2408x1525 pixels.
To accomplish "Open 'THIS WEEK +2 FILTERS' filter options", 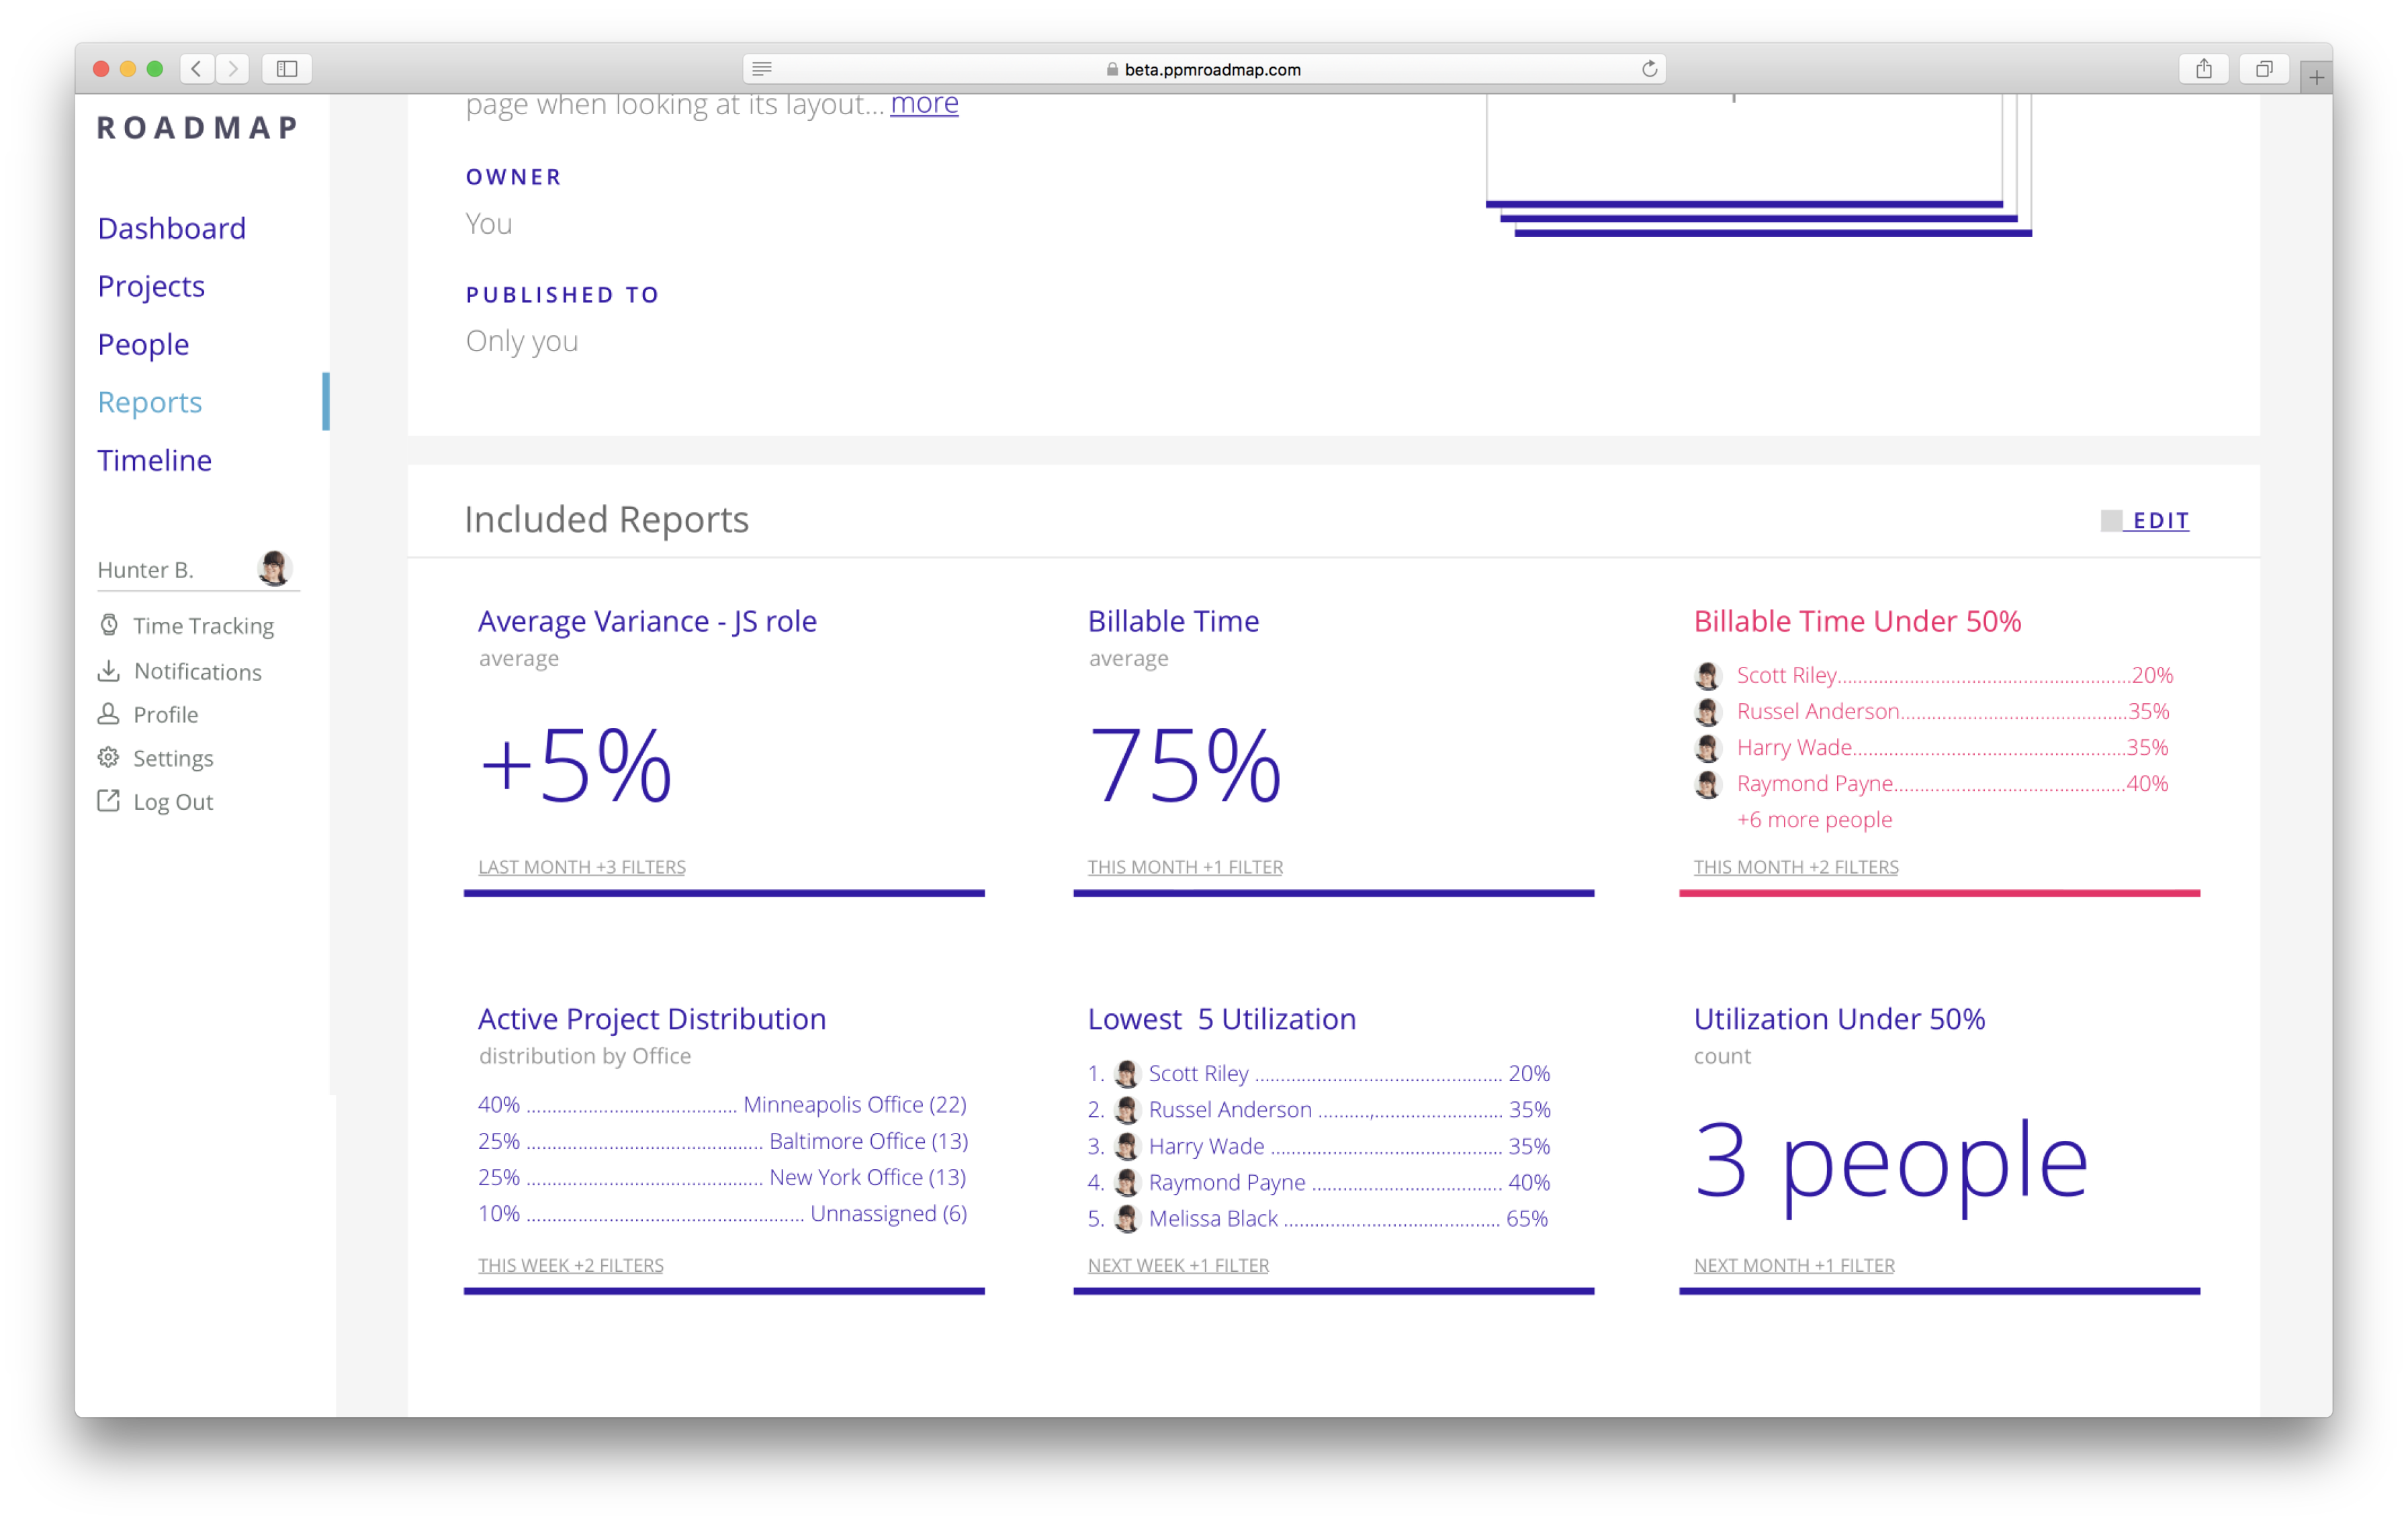I will 571,1265.
